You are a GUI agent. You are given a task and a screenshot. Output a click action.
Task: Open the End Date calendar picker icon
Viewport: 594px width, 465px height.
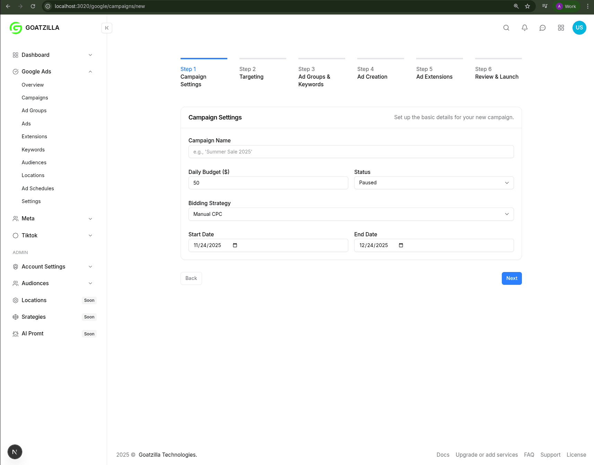pyautogui.click(x=401, y=245)
